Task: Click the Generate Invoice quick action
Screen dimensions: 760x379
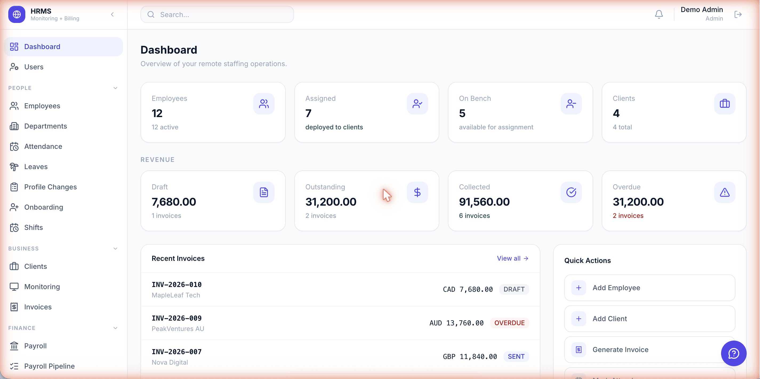Action: click(x=650, y=350)
